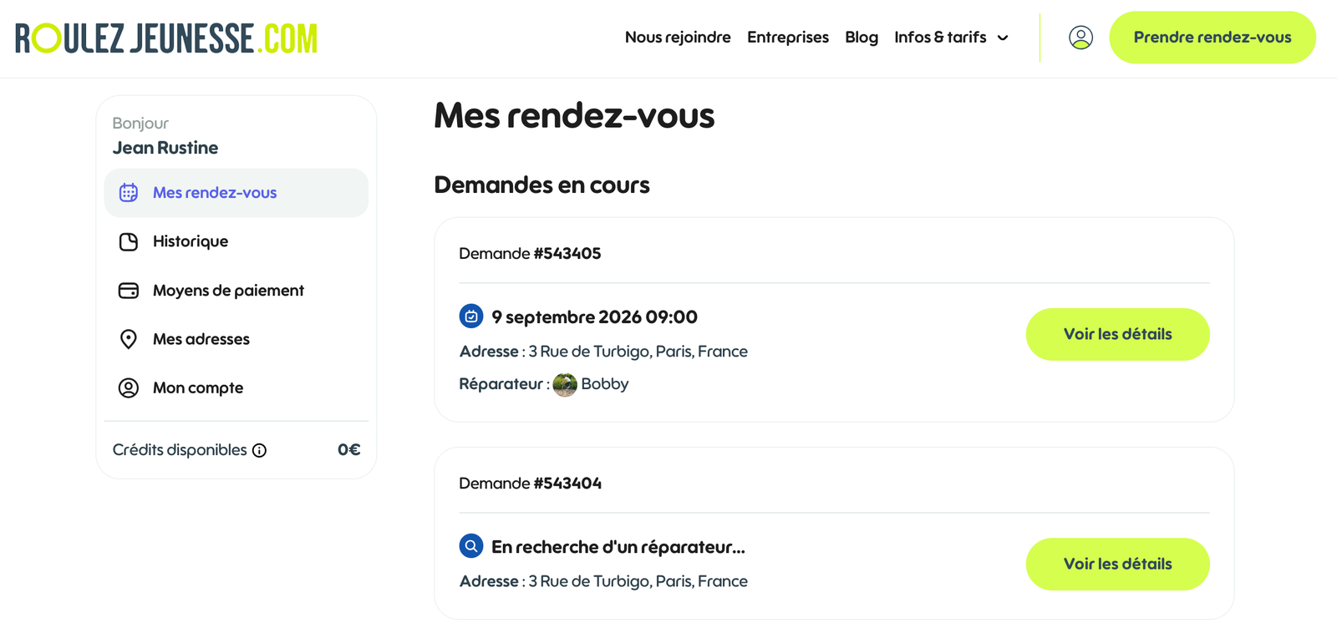Expand the Infos & tarifs dropdown chevron

click(1003, 38)
